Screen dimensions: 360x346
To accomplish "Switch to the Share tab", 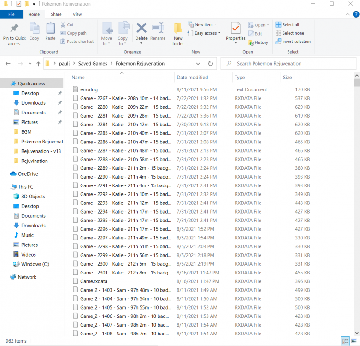I will click(56, 14).
